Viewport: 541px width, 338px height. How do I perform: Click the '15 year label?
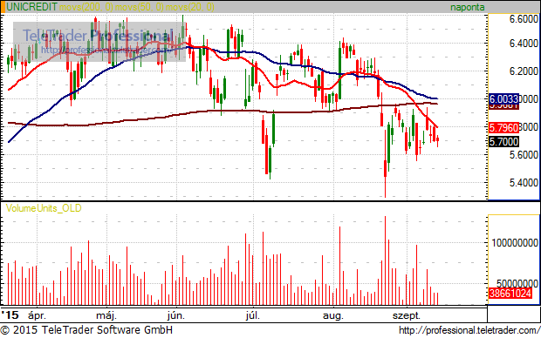pyautogui.click(x=10, y=315)
